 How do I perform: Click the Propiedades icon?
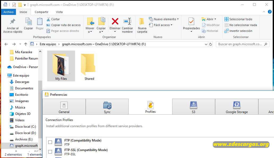pyautogui.click(x=191, y=22)
